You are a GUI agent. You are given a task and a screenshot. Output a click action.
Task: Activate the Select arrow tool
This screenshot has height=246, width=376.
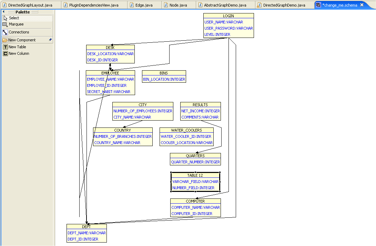[14, 18]
